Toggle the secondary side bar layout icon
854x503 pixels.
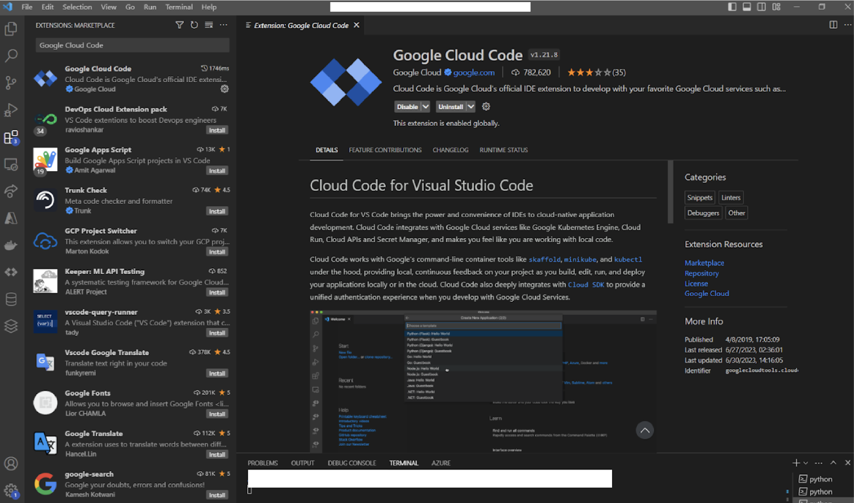coord(762,7)
